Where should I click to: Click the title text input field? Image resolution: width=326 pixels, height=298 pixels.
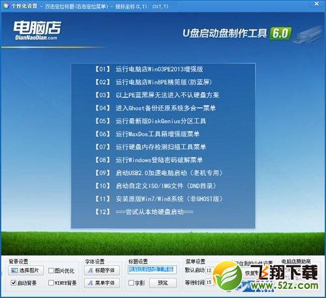click(152, 269)
